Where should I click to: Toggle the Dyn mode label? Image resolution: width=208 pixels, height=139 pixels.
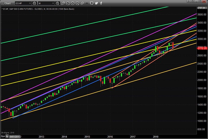coord(3,136)
